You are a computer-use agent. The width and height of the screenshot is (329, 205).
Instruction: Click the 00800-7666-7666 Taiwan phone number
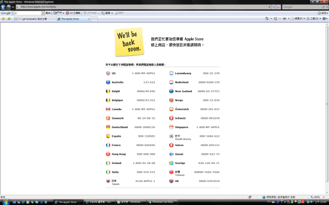pyautogui.click(x=207, y=172)
